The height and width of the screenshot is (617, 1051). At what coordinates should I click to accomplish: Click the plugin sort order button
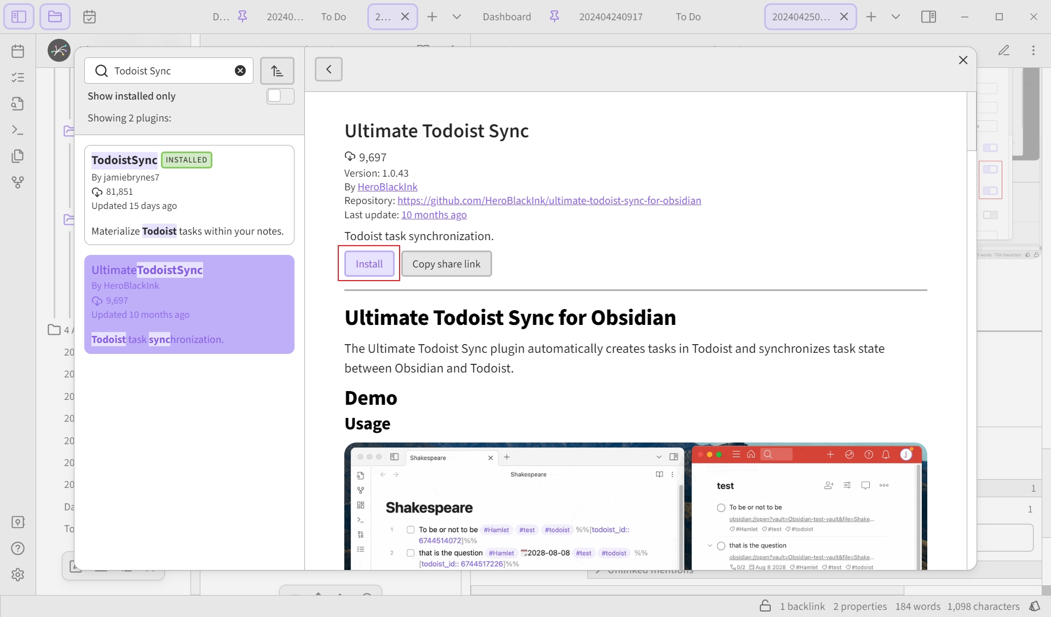(x=277, y=71)
